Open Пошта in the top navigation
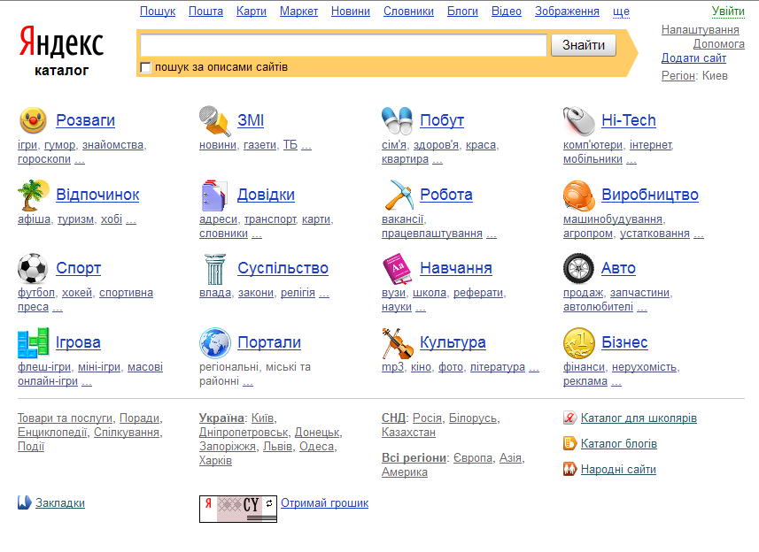 [x=205, y=11]
